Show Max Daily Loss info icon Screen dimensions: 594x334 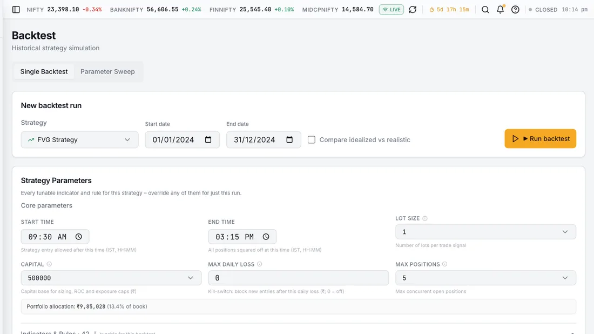tap(260, 264)
